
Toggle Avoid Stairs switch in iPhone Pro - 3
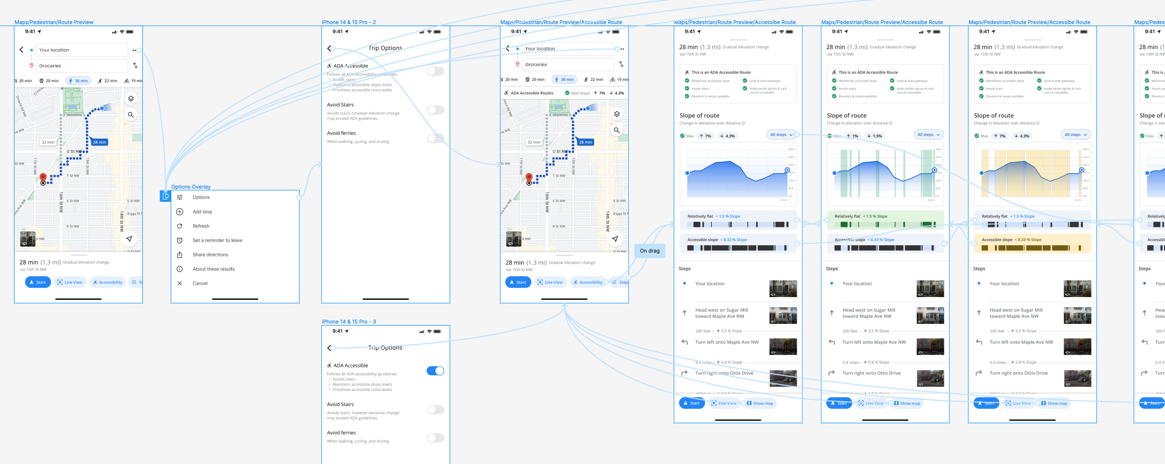tap(435, 410)
